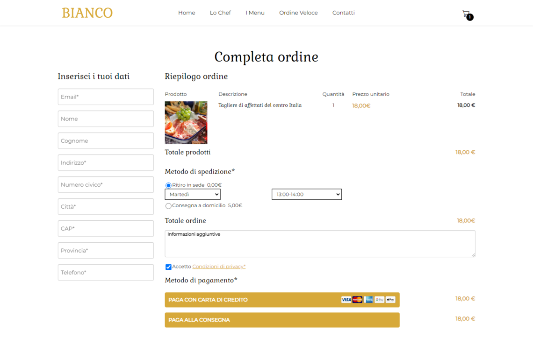Select the Ritiro in sede option

pyautogui.click(x=168, y=185)
